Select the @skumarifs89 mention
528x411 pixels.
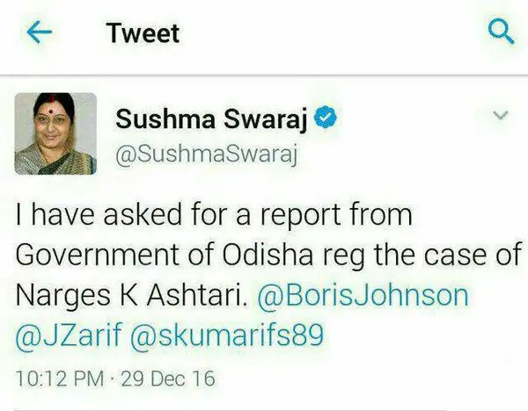(x=227, y=335)
